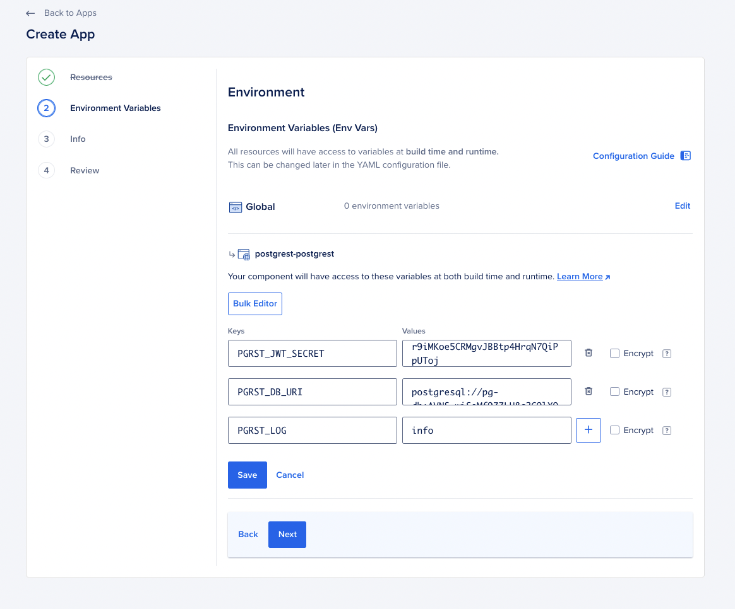This screenshot has height=609, width=735.
Task: Add a new variable with plus icon
Action: point(589,430)
